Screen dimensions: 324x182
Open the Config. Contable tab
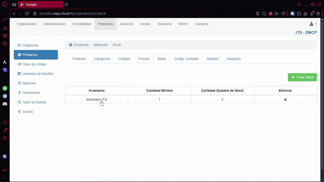[186, 59]
